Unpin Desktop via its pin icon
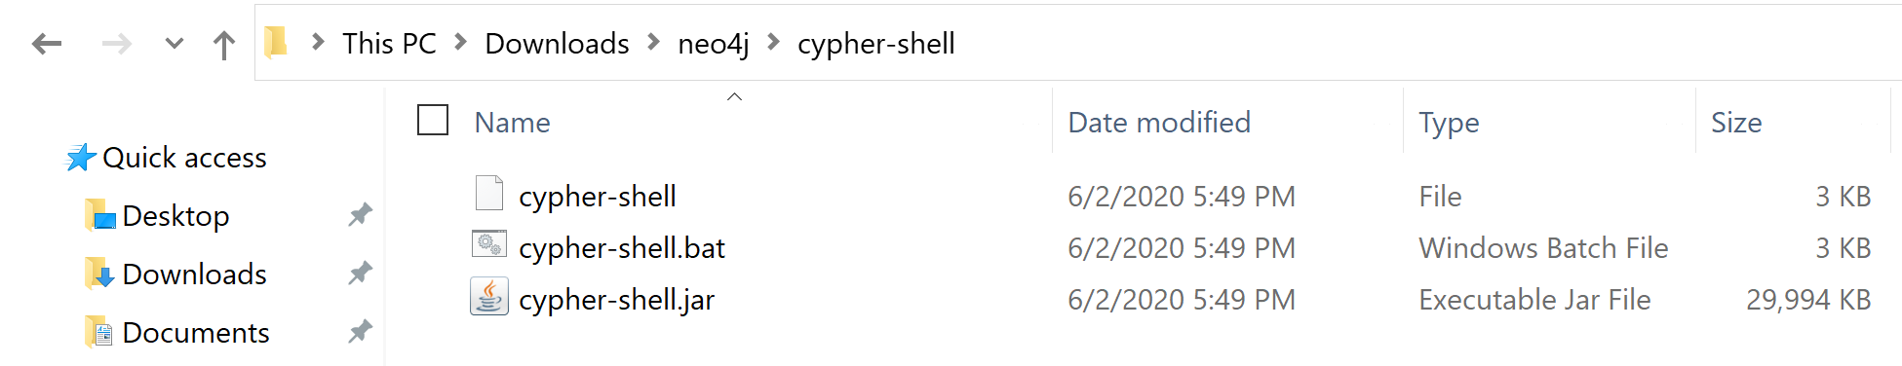The image size is (1902, 366). pyautogui.click(x=361, y=215)
